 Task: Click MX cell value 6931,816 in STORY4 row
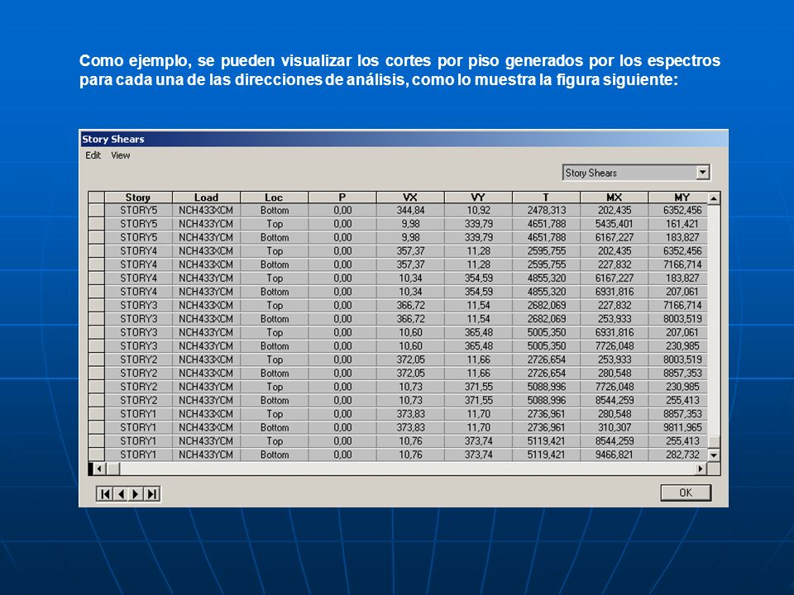coord(615,292)
